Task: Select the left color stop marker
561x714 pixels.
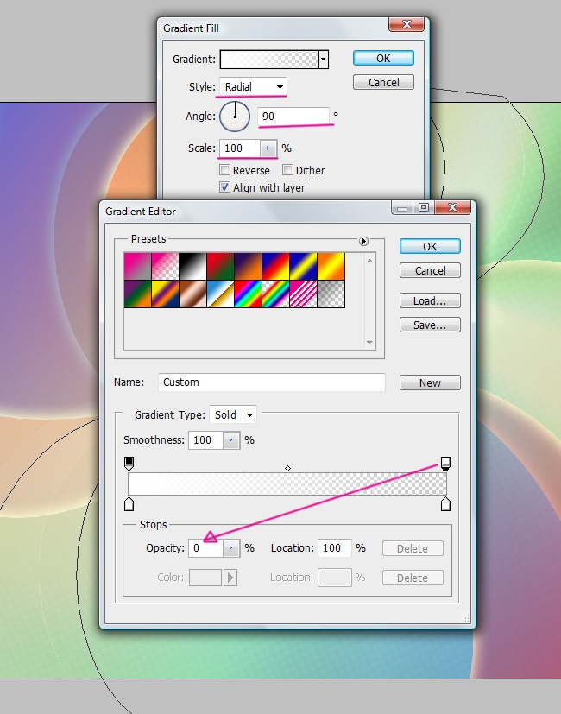Action: coord(129,503)
